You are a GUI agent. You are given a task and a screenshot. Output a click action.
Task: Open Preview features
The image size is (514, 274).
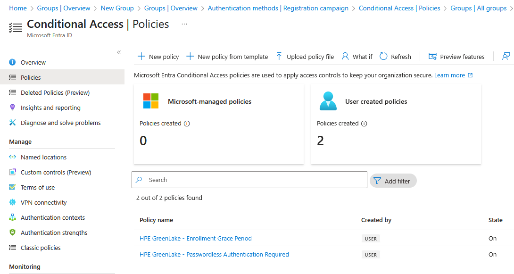pos(456,57)
